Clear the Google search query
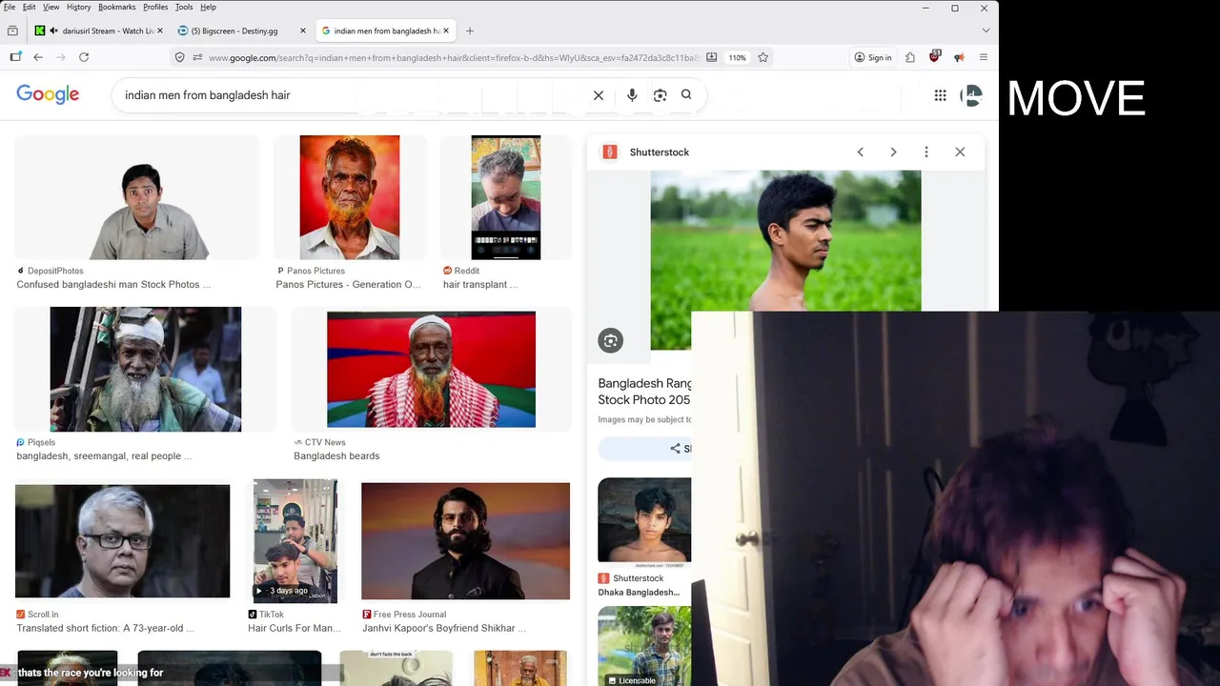1220x686 pixels. click(599, 95)
